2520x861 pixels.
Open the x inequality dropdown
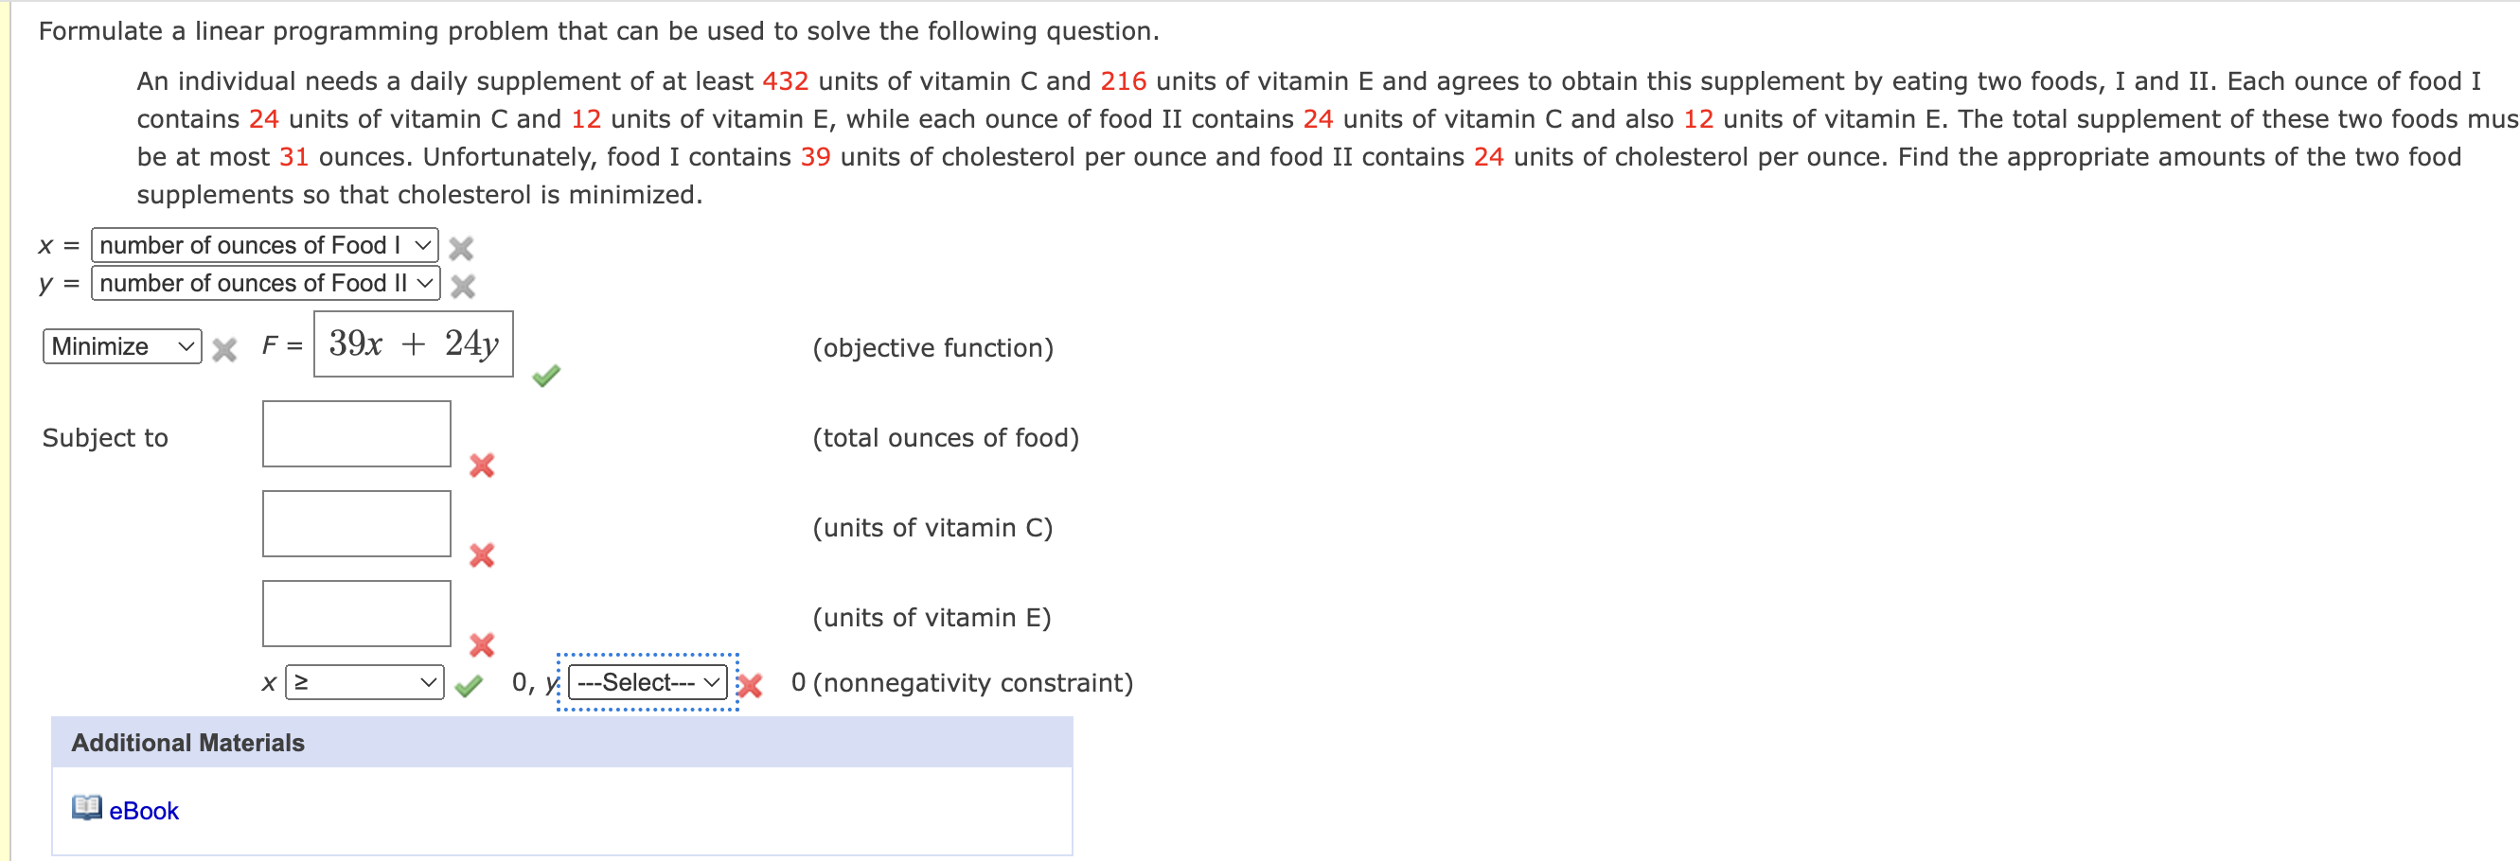362,682
